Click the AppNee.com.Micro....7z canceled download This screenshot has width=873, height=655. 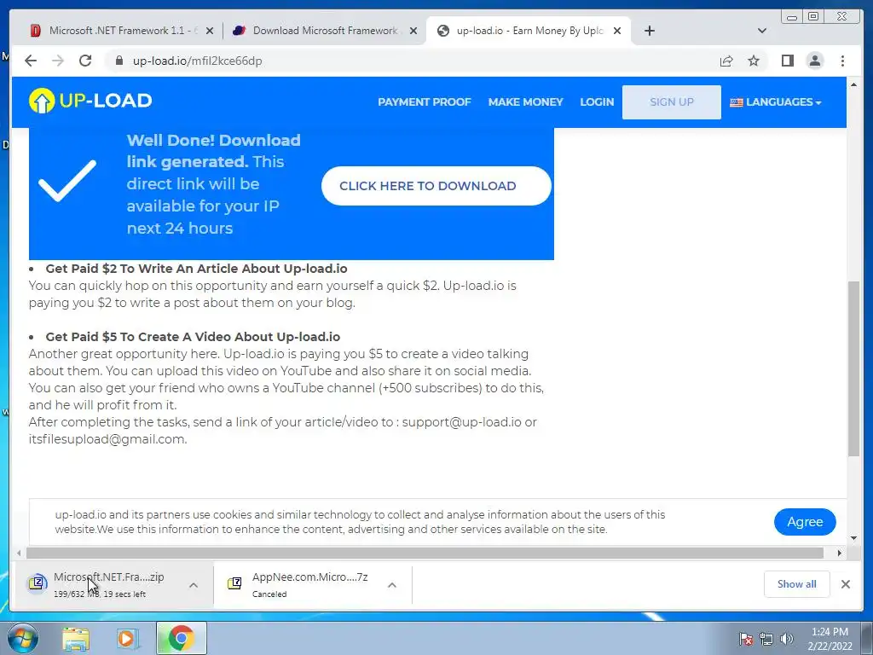(313, 585)
